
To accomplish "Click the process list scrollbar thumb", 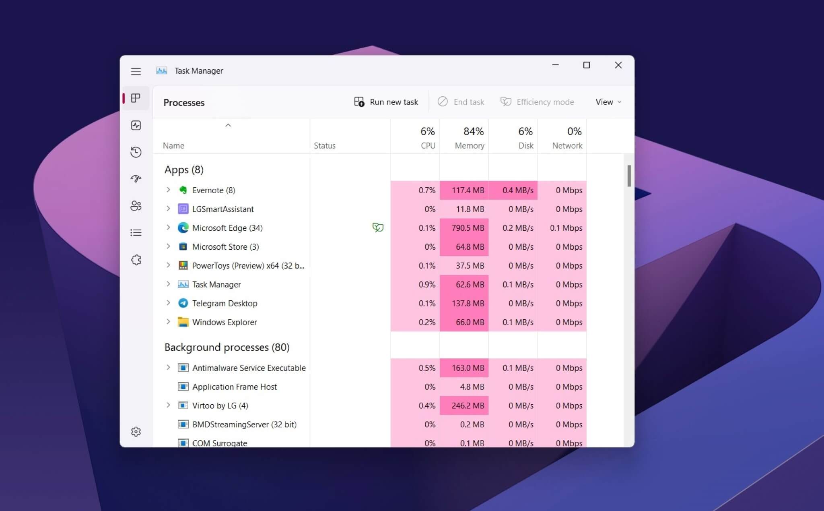I will 629,176.
